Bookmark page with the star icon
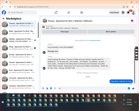Screen dimensions: 139x111 pos(127,7)
